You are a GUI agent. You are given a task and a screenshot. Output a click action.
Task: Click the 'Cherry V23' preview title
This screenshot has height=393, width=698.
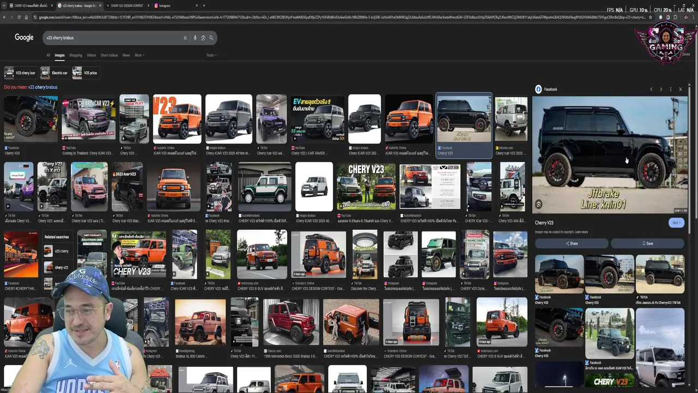[544, 223]
